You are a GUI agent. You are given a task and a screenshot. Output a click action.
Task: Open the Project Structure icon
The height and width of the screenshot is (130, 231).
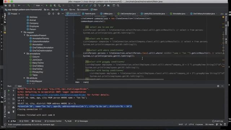point(109,5)
